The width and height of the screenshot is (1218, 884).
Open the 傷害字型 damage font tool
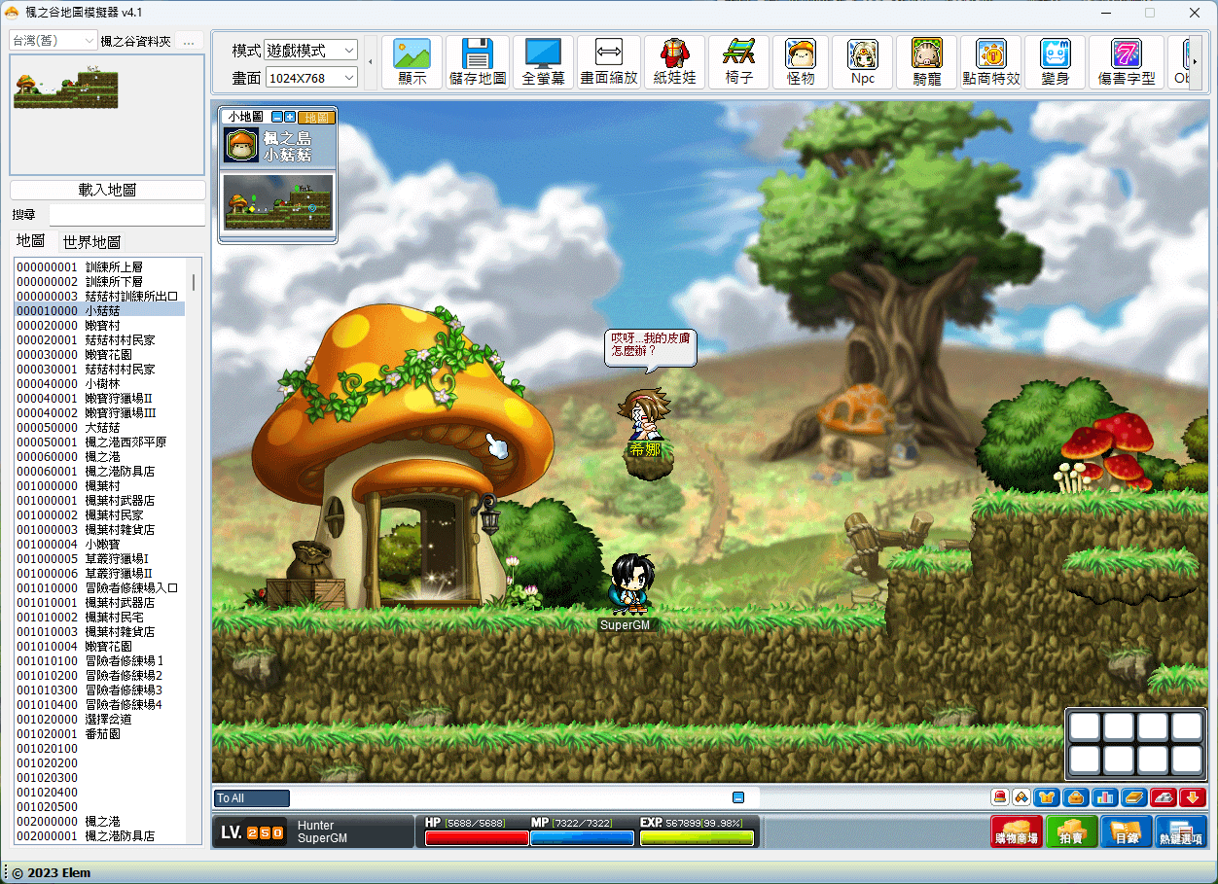click(x=1127, y=62)
